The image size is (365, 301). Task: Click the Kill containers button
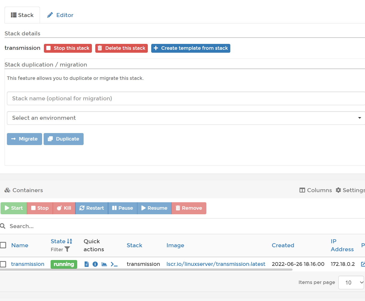[x=64, y=208]
